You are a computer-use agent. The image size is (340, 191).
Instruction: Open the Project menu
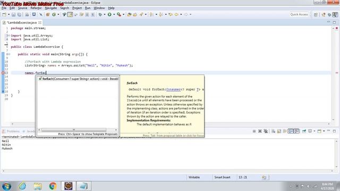click(x=77, y=8)
